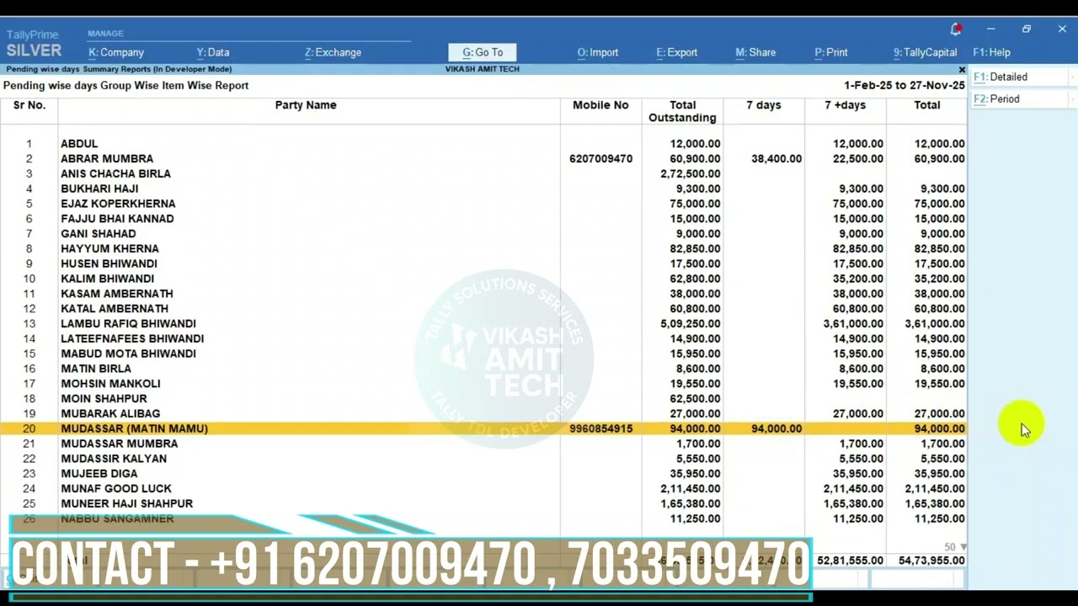Click grand total 54,73,955.00
This screenshot has height=606, width=1078.
(931, 561)
